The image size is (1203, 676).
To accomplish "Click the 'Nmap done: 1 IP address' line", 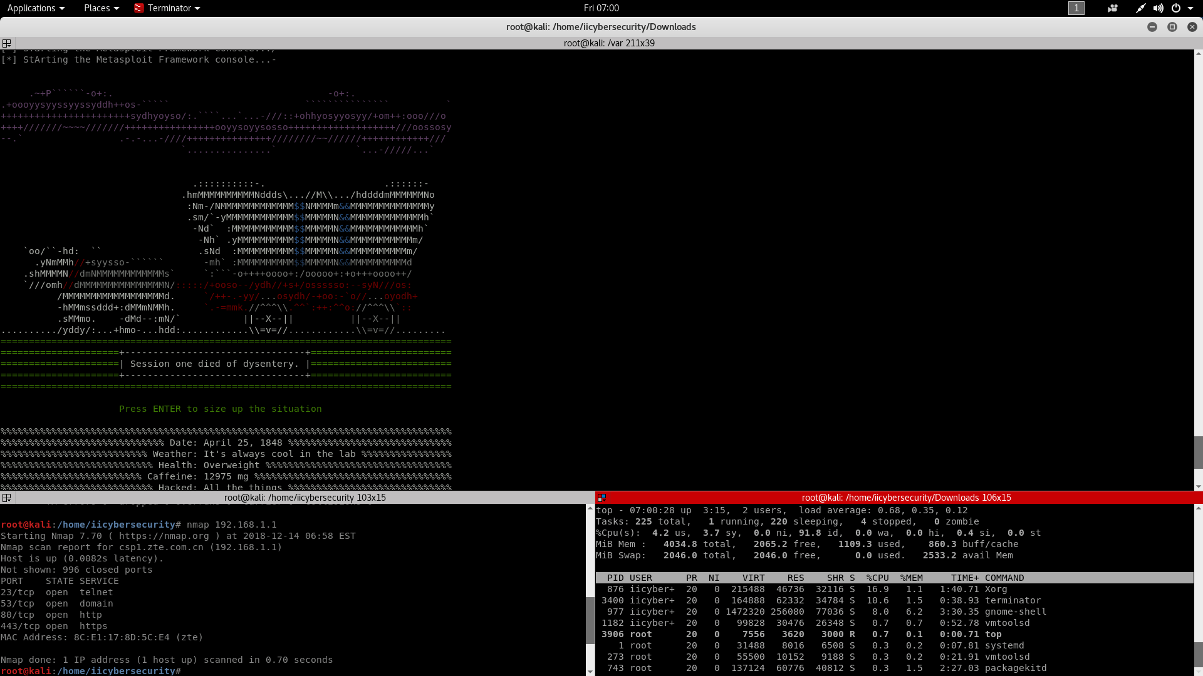I will tap(167, 660).
